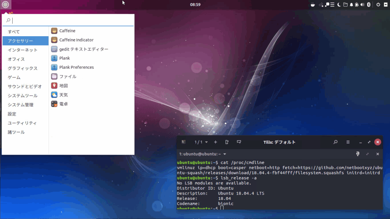
Task: Open the サウンドとビデオ category
Action: (x=25, y=86)
